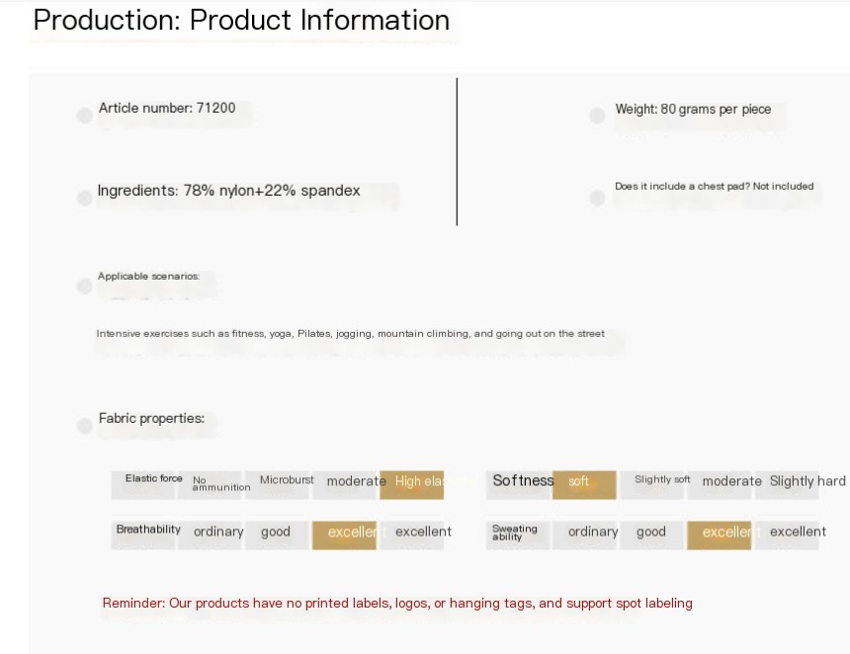Select the Slightly hard softness option
The image size is (850, 654).
point(807,482)
